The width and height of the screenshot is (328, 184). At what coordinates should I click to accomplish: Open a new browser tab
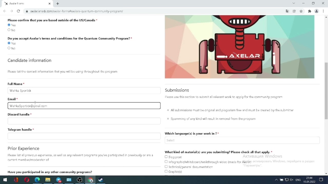58,4
